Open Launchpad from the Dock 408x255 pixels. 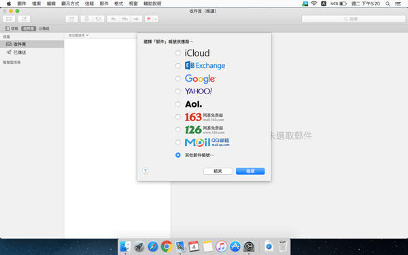click(139, 246)
